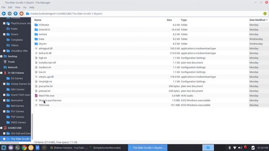Image resolution: width=269 pixels, height=151 pixels.
Task: Switch to the SimpleScreenRecorder taskbar window
Action: pyautogui.click(x=105, y=148)
